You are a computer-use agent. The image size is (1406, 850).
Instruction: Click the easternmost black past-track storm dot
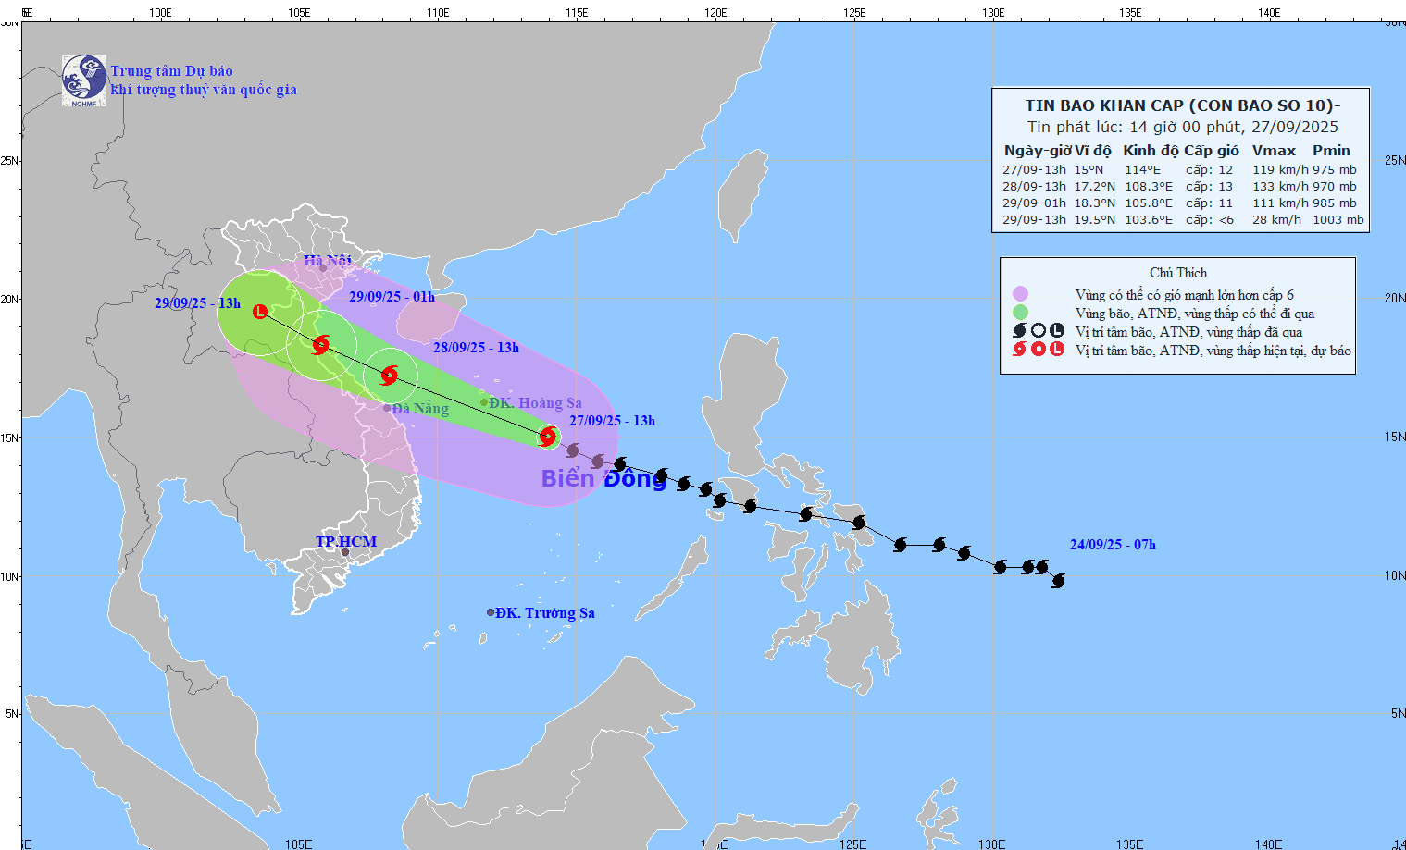click(x=1058, y=580)
